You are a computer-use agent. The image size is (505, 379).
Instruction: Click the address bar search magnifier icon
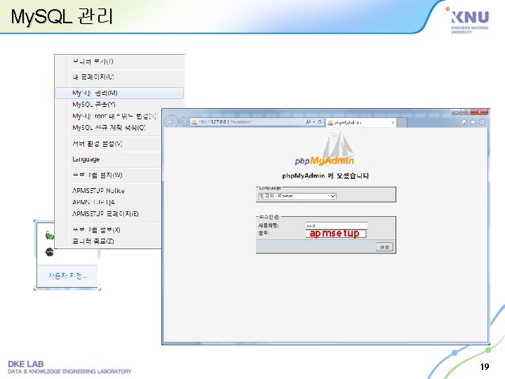[308, 122]
